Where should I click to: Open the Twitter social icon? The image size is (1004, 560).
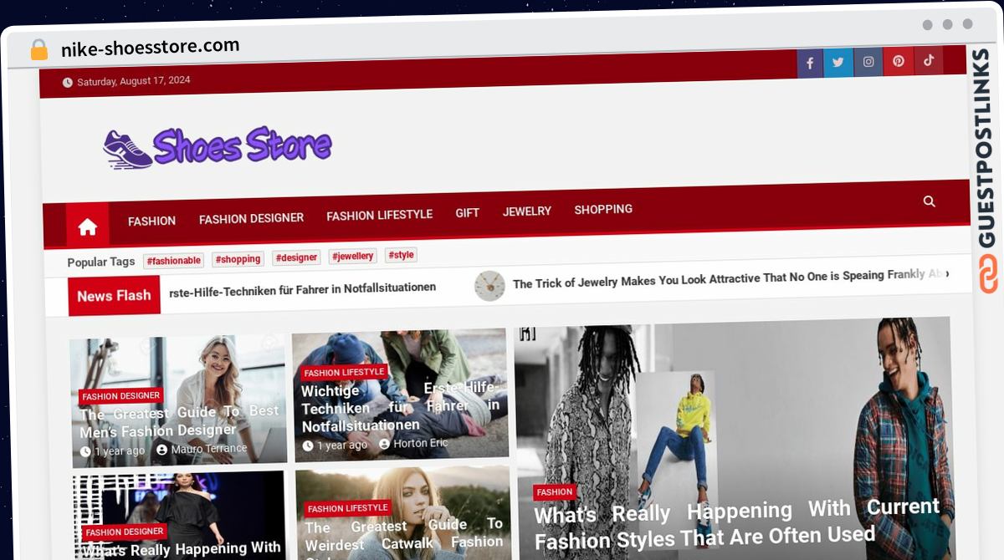tap(838, 63)
